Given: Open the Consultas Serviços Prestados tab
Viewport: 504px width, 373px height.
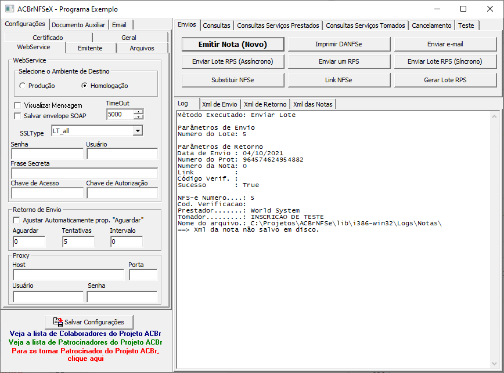Looking at the screenshot, I should pyautogui.click(x=278, y=25).
